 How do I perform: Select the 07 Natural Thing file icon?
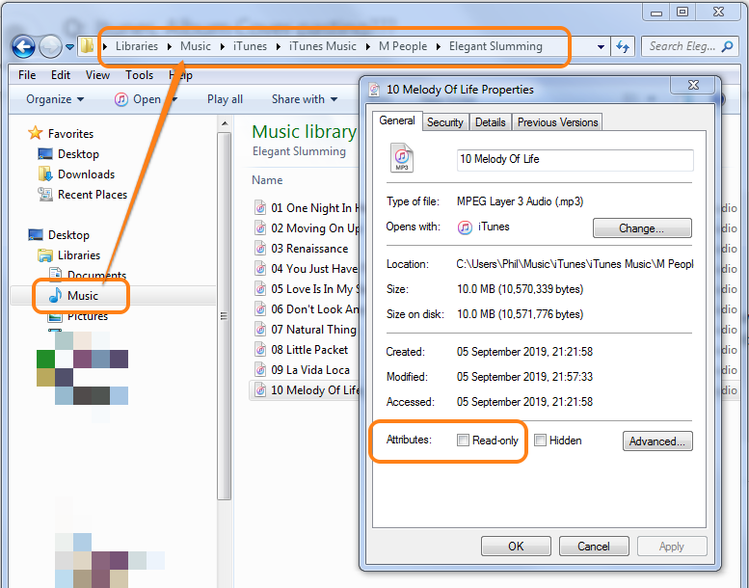[260, 329]
